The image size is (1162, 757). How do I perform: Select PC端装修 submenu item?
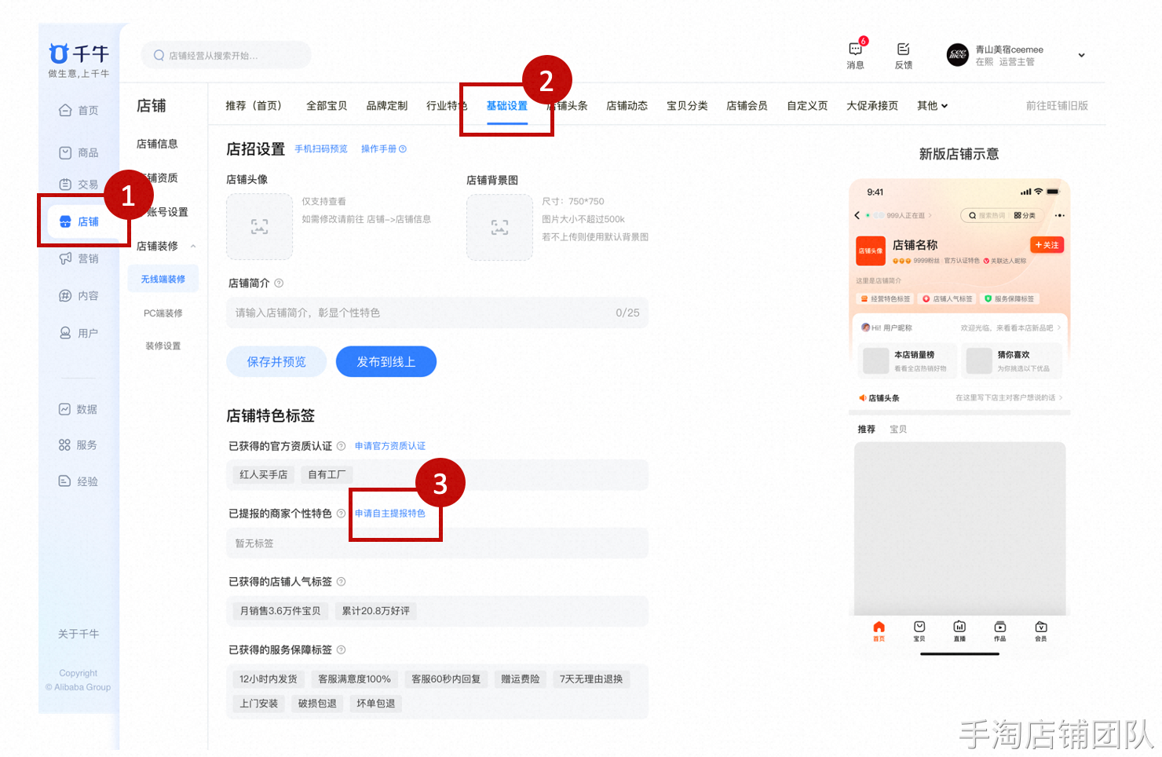tap(163, 313)
